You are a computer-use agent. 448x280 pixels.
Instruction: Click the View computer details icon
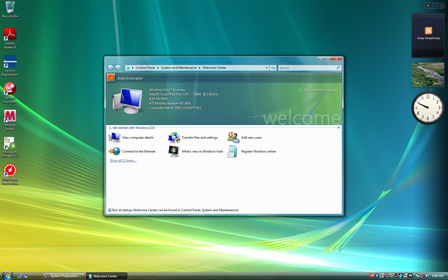tap(115, 138)
